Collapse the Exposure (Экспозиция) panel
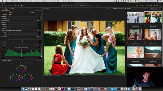Viewport: 163px width, 91px height. [1, 21]
